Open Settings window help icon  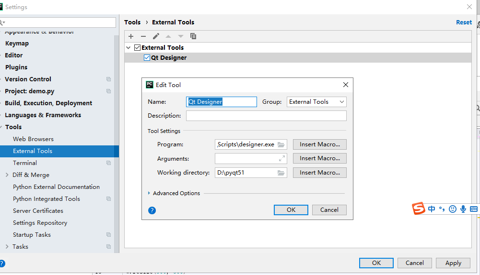2,264
